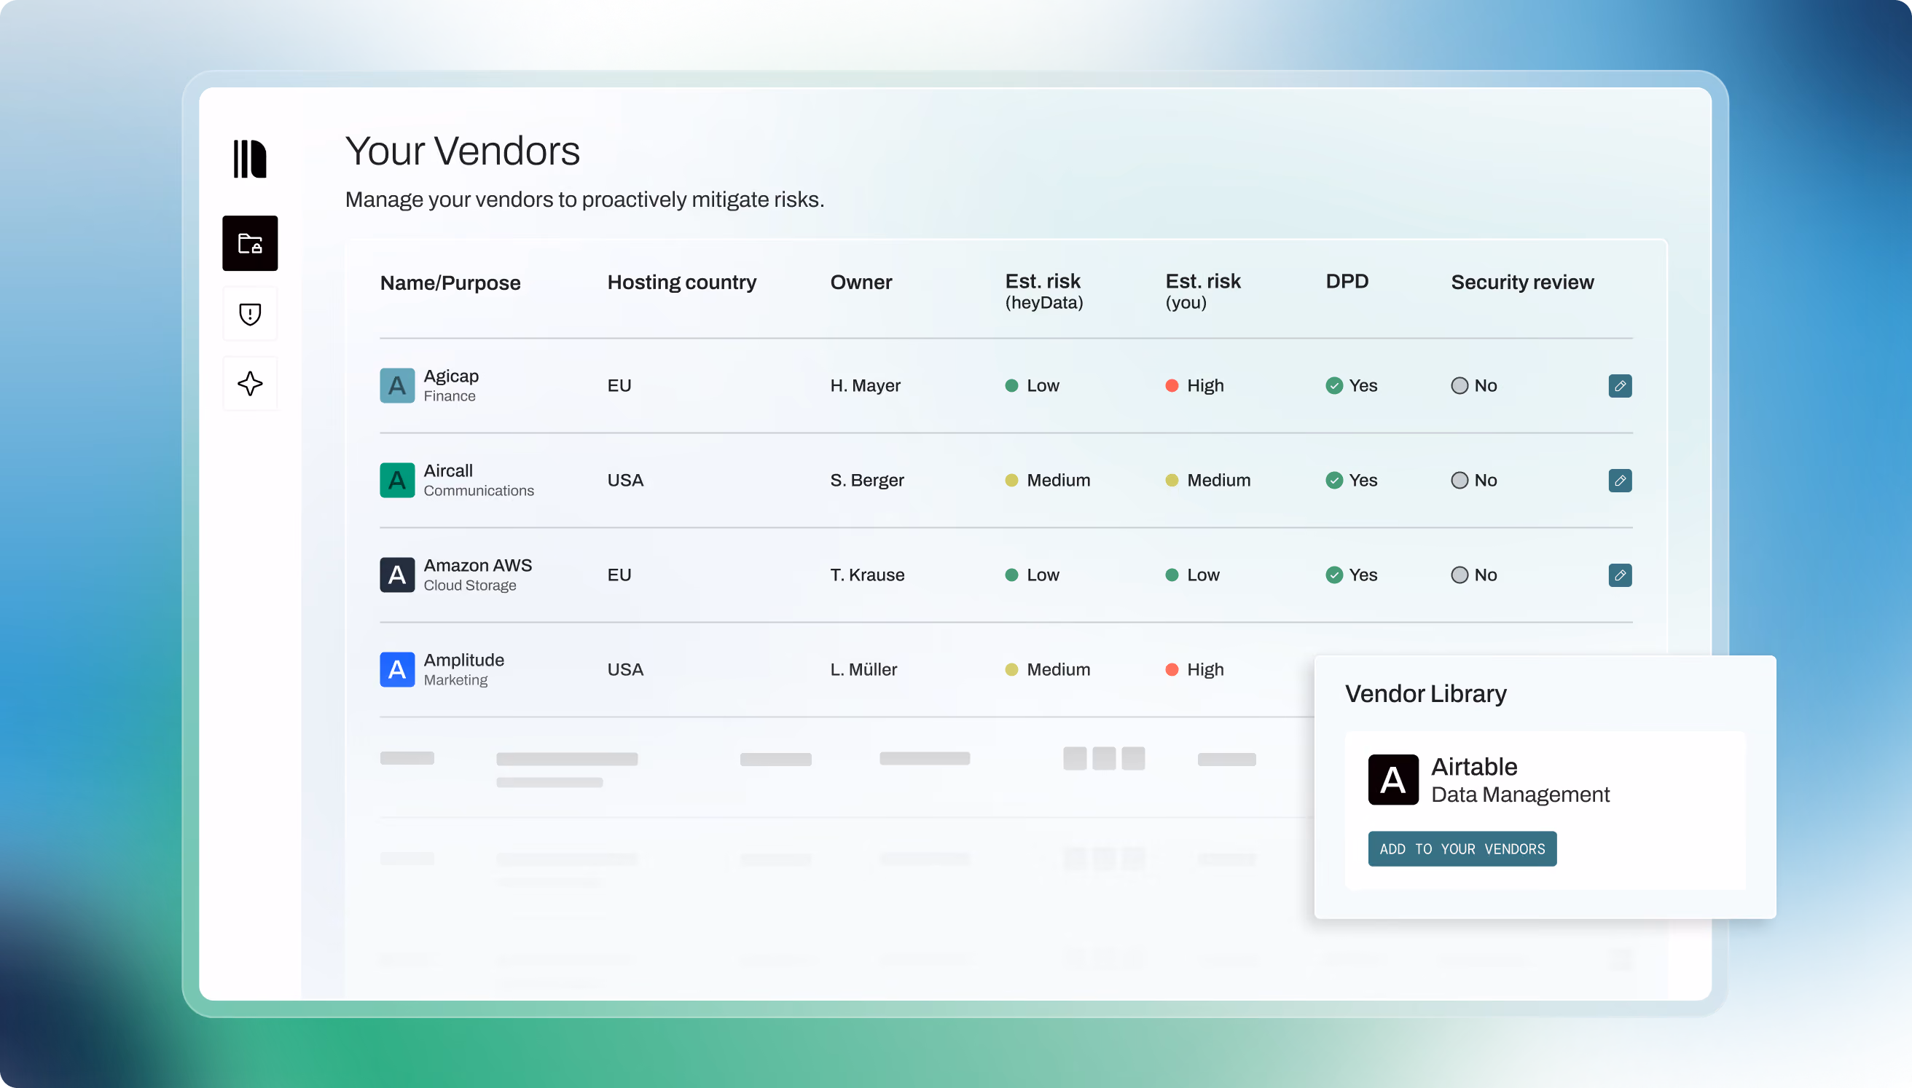
Task: Click the Add To Your Vendors button
Action: click(x=1462, y=849)
